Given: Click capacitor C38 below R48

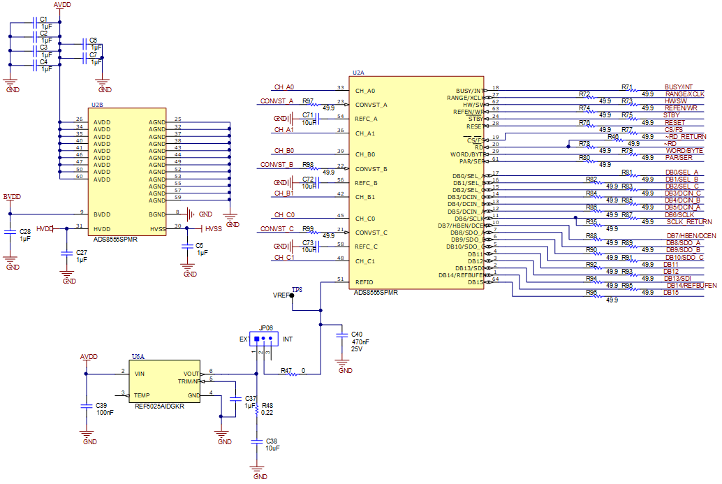Looking at the screenshot, I should click(x=256, y=442).
